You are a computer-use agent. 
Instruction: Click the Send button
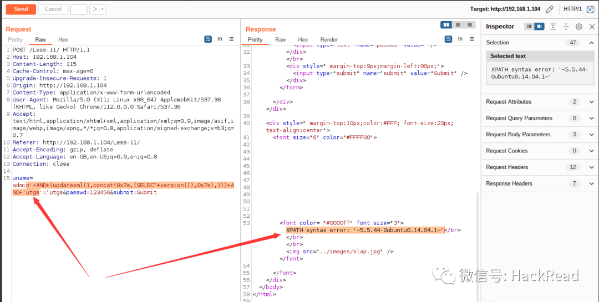click(x=21, y=9)
